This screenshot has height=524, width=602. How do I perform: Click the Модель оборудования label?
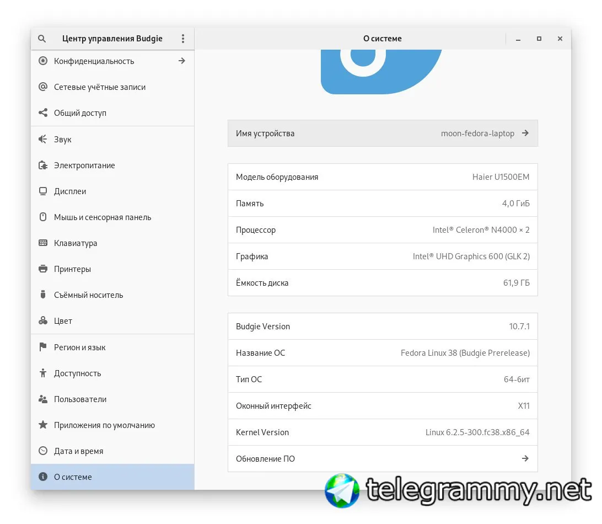coord(277,177)
